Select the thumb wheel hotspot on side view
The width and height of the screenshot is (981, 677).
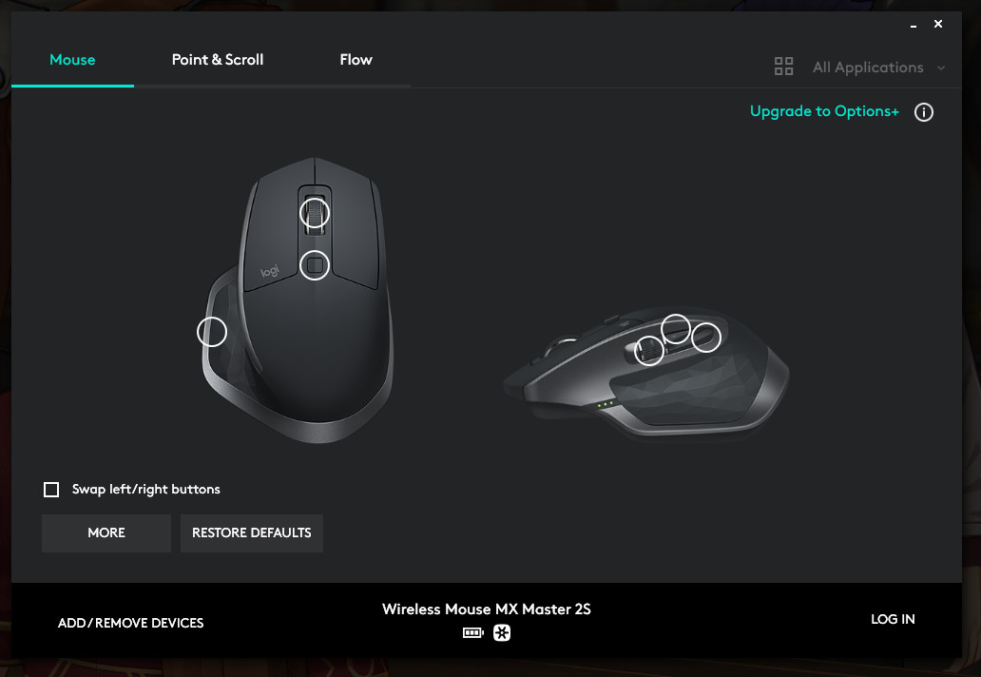[649, 351]
